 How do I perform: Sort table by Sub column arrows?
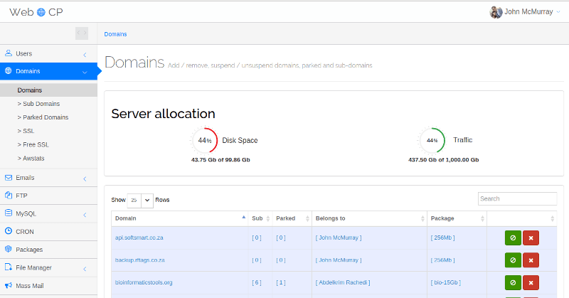268,218
